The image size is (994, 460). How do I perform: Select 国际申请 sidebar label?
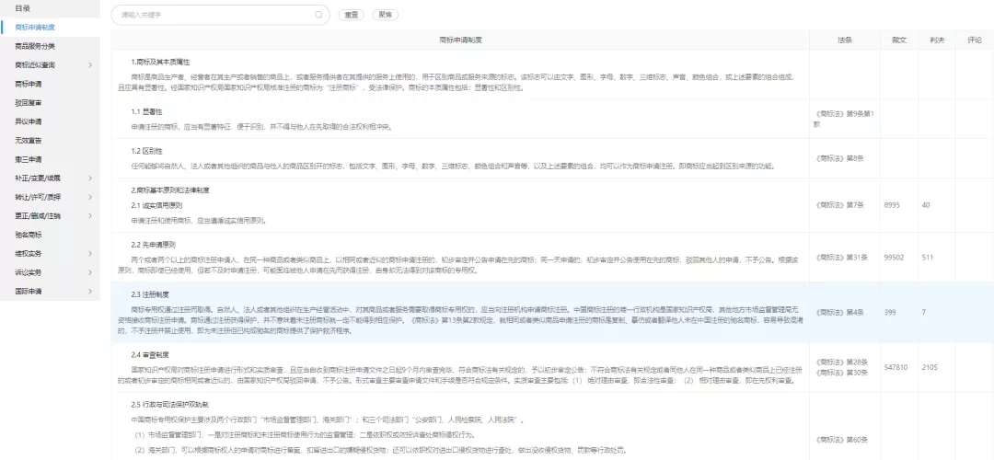coord(29,291)
